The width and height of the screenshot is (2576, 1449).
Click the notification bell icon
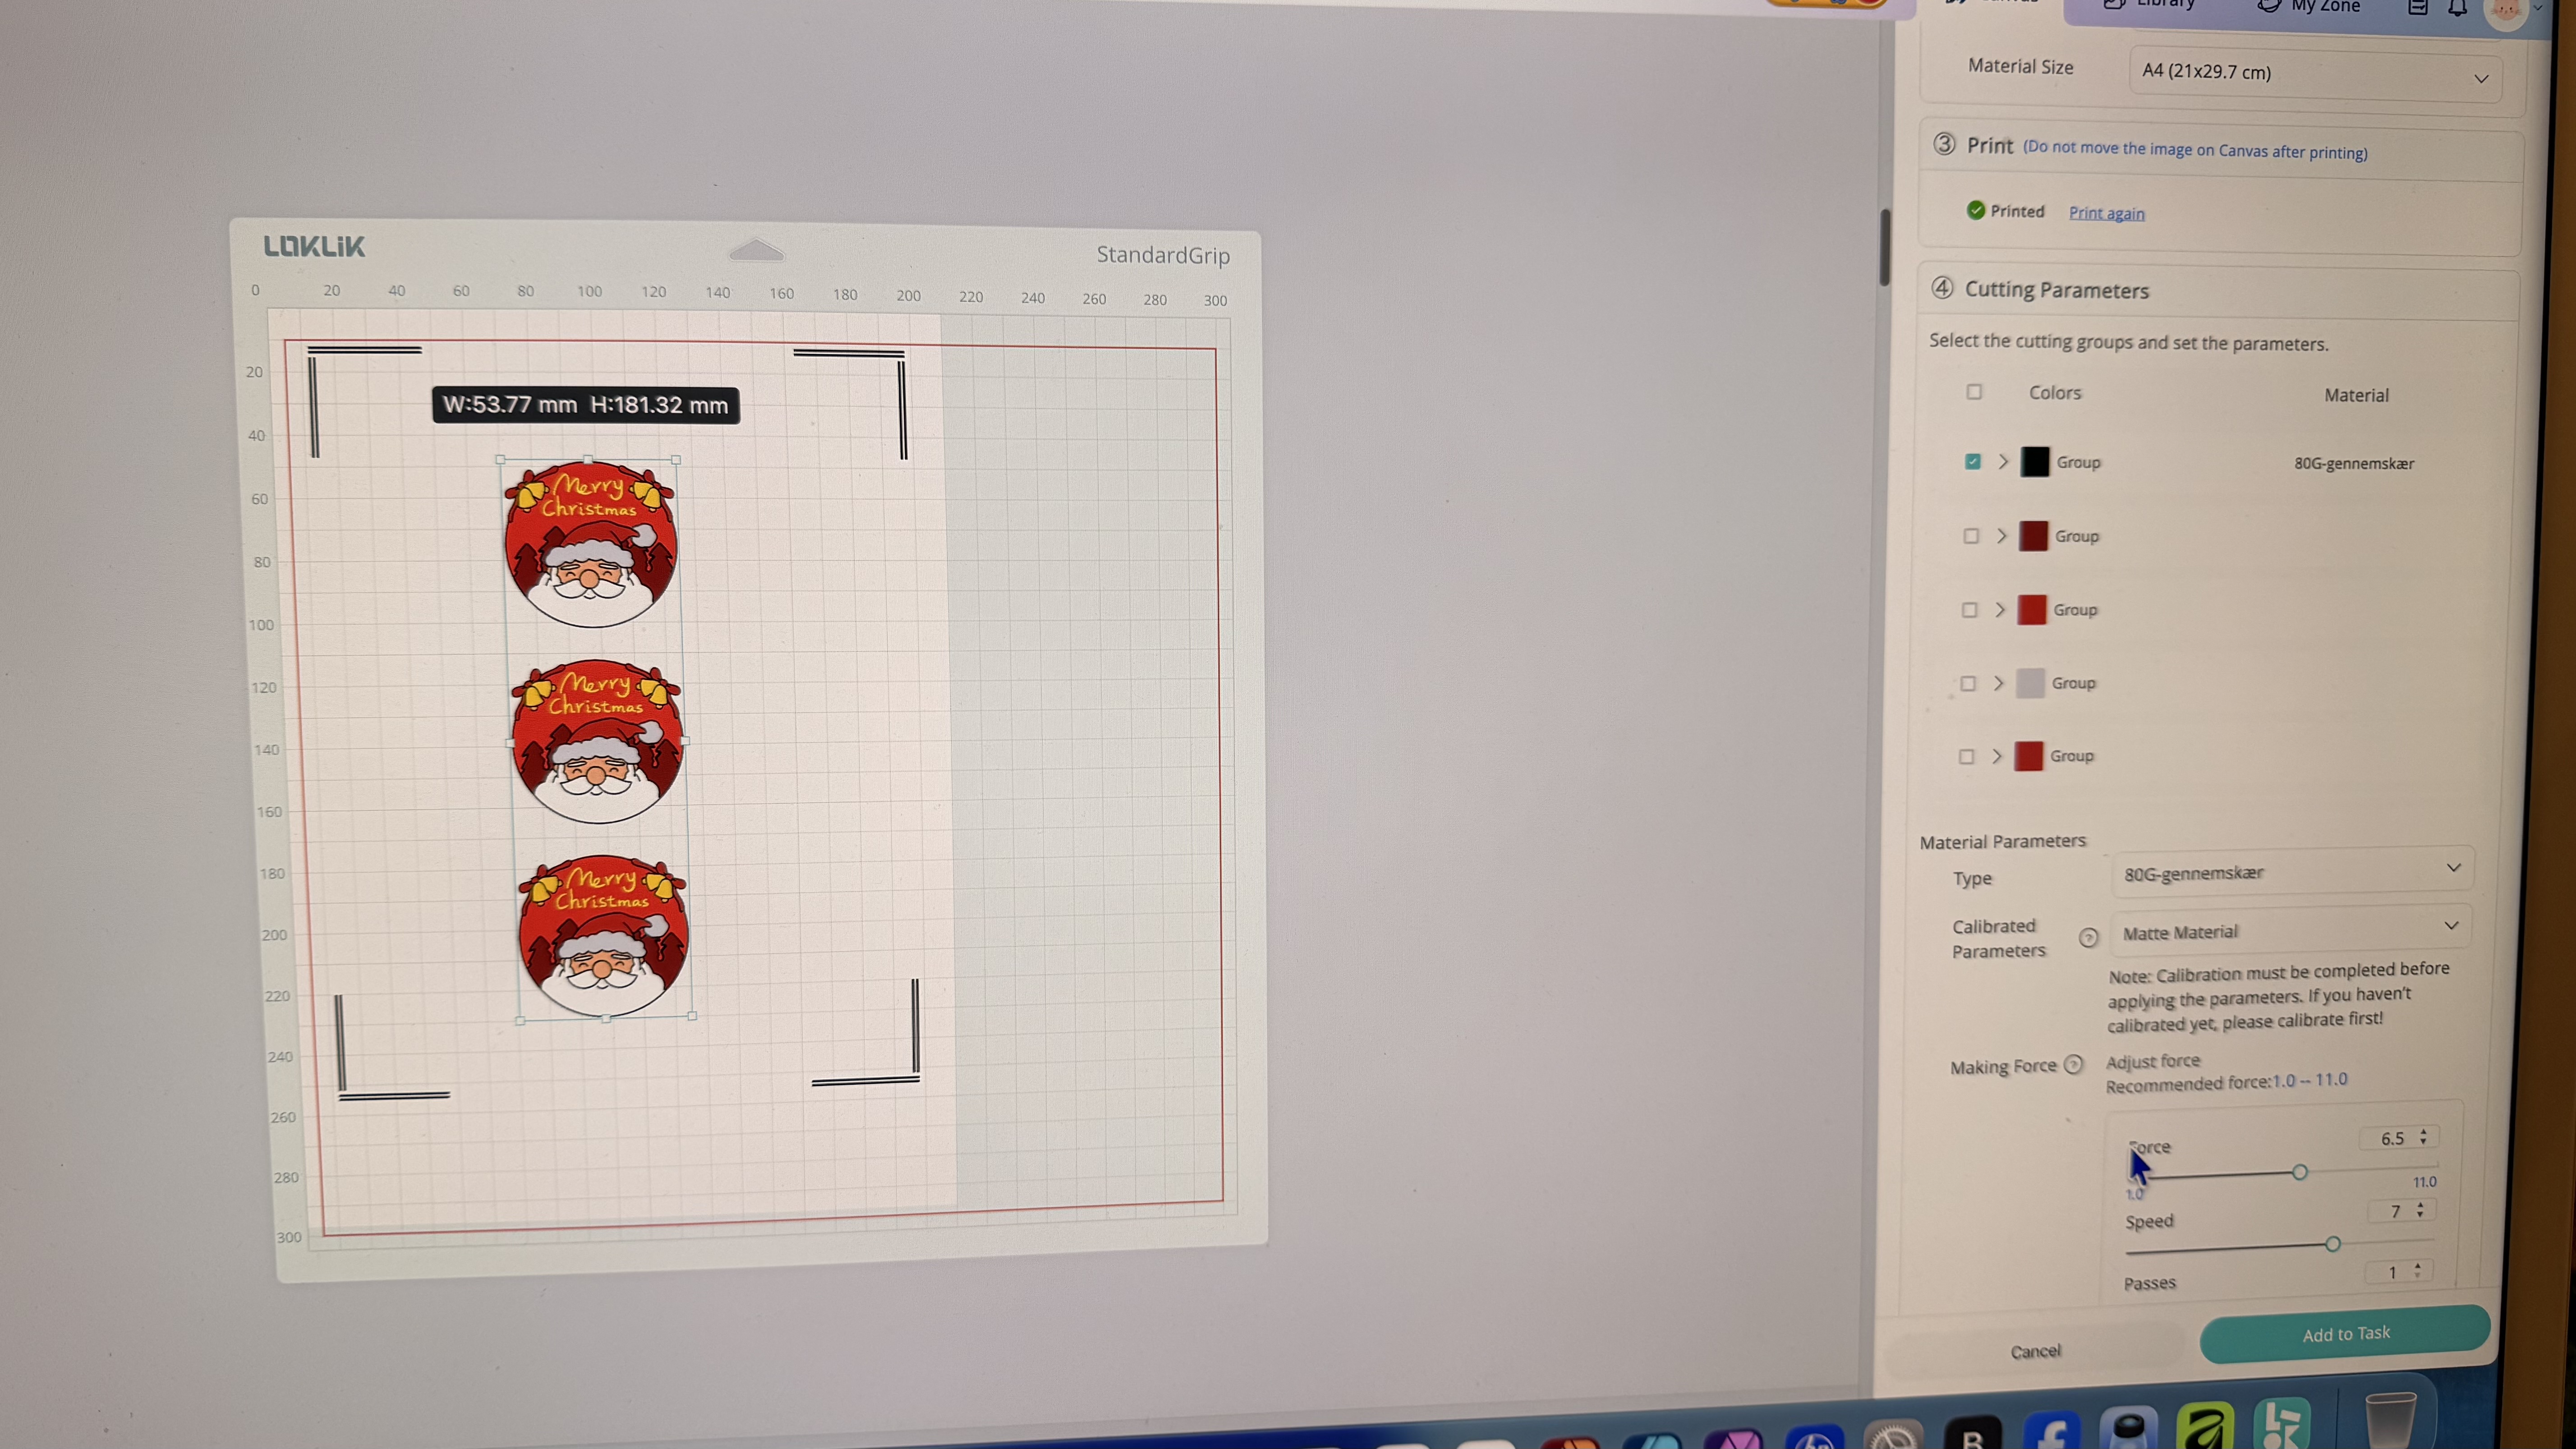click(x=2457, y=9)
